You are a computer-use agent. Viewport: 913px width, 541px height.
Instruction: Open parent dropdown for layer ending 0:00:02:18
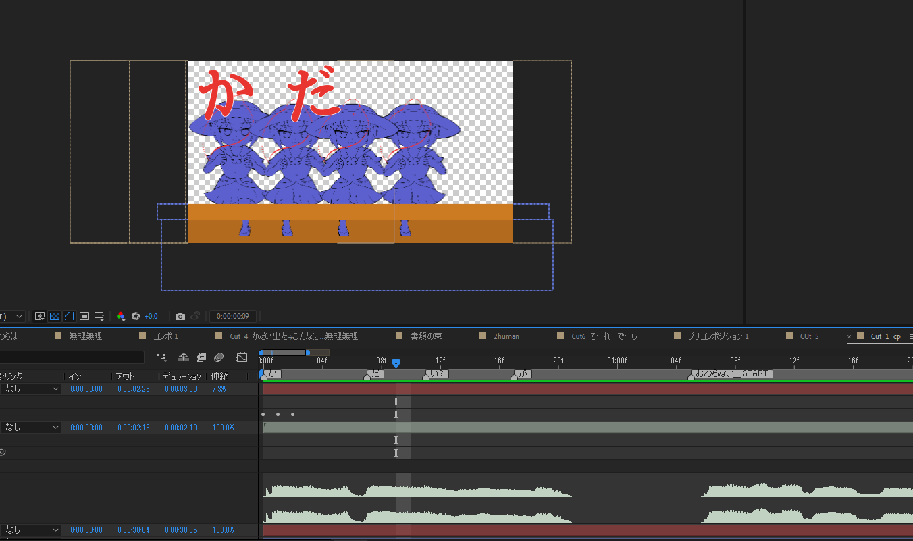(x=32, y=428)
